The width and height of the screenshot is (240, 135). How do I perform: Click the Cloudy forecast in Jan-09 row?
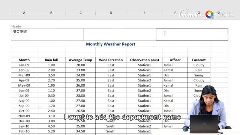pyautogui.click(x=199, y=65)
